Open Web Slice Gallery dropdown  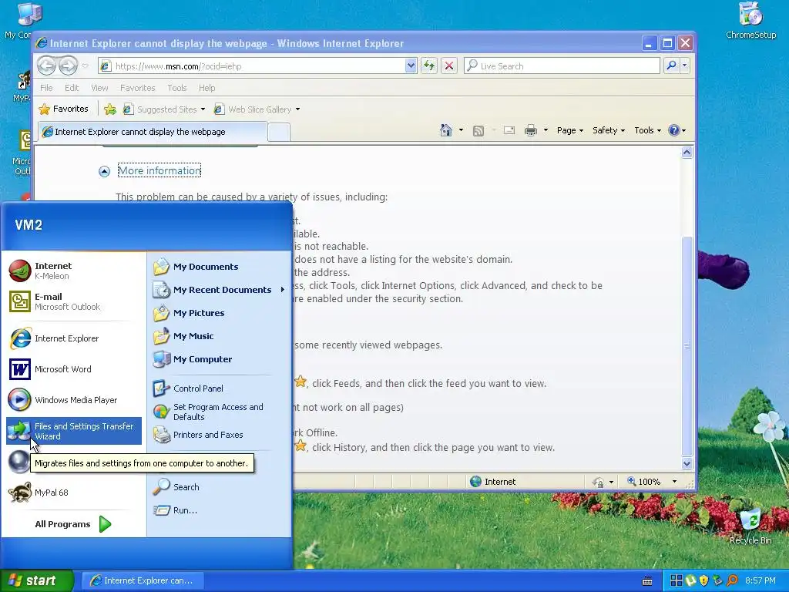click(x=297, y=109)
